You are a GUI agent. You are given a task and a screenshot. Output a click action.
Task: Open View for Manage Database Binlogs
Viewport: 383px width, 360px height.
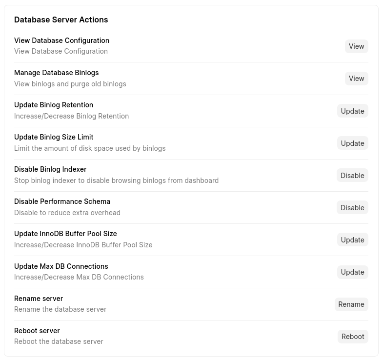(356, 79)
